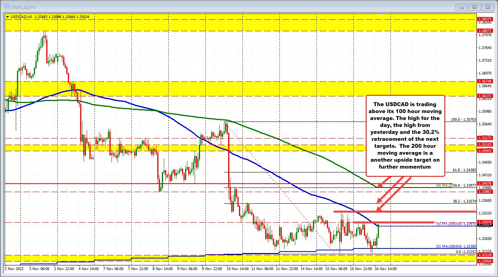Click the red 1.33070 price tag on the axis
Viewport: 498px width, 277px height.
click(x=485, y=222)
